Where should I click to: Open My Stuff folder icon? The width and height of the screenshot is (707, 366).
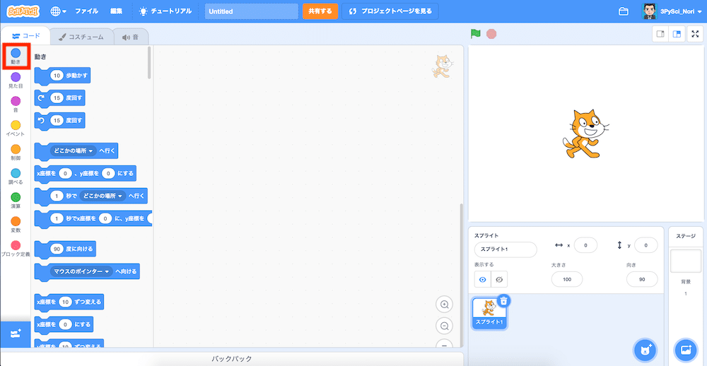tap(624, 12)
